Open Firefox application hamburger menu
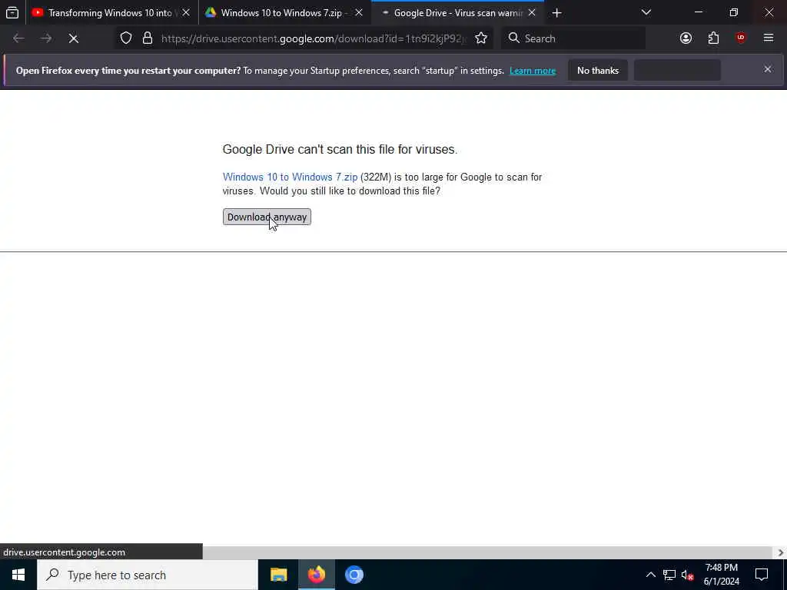Screen dimensions: 787x590 769,38
